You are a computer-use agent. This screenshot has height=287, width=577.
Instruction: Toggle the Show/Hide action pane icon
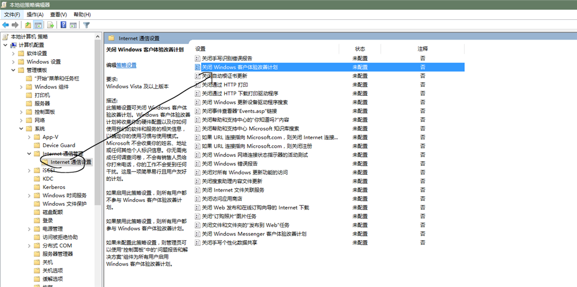(x=73, y=25)
